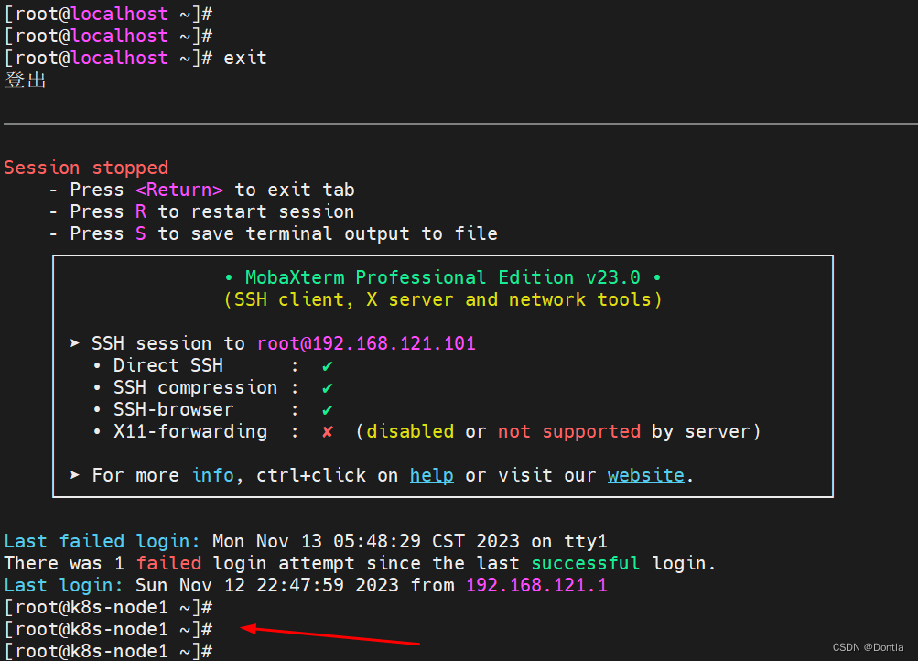Click the word 'successful' in green
918x661 pixels.
pyautogui.click(x=586, y=563)
